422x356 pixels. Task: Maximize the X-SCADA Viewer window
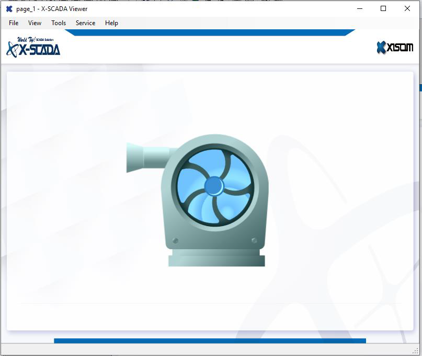click(x=383, y=8)
